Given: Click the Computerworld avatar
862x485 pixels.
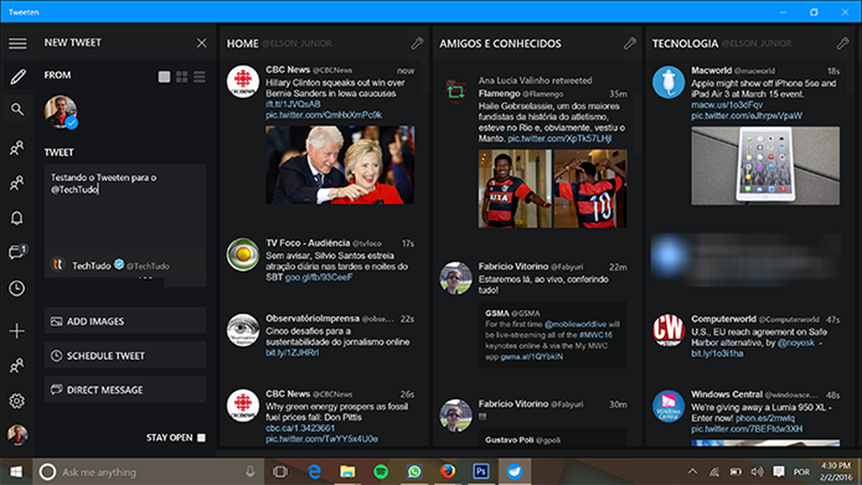Looking at the screenshot, I should point(668,330).
